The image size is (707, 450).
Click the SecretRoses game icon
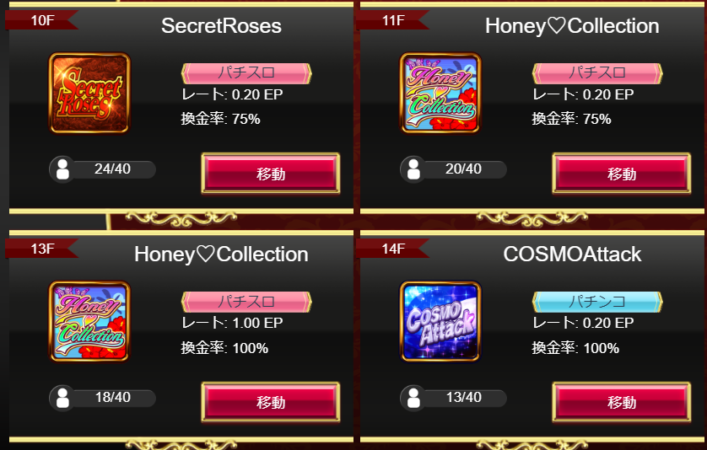click(89, 93)
